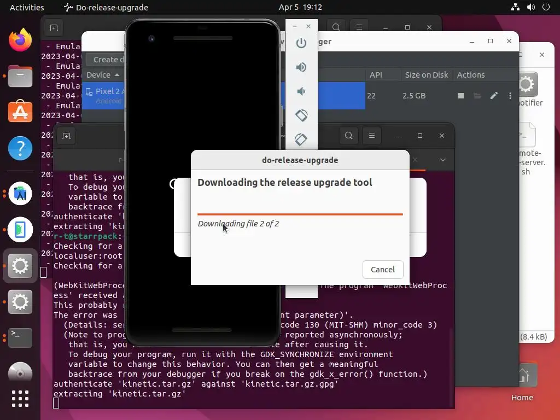Open search in the back terminal window
The width and height of the screenshot is (560, 420).
coord(336,27)
